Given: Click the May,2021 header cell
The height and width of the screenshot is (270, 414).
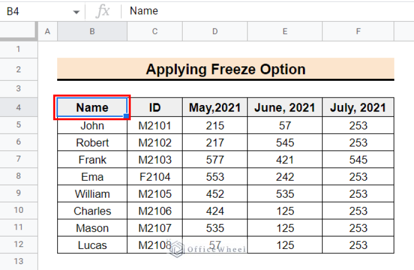Looking at the screenshot, I should coord(215,108).
